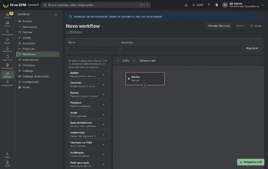Click the alerts warning triangle icon
Image resolution: width=268 pixels, height=169 pixels.
(186, 5)
